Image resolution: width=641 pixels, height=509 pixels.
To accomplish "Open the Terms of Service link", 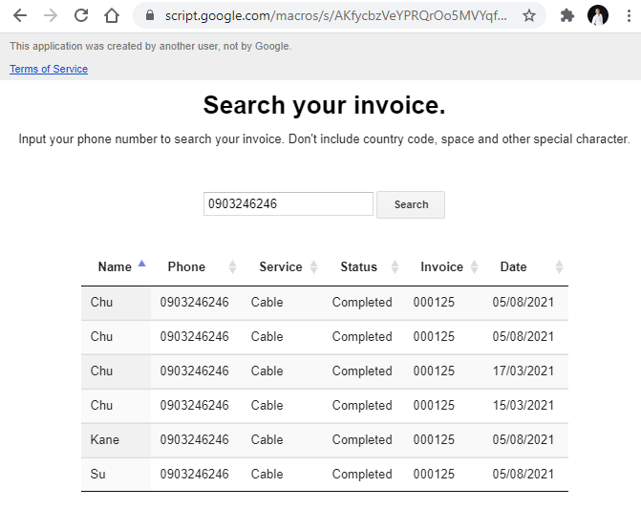I will 49,69.
